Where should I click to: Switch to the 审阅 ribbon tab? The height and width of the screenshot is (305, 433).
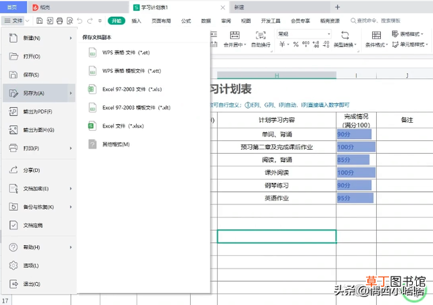click(x=226, y=21)
